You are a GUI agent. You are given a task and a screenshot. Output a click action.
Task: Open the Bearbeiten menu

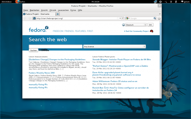click(x=35, y=10)
